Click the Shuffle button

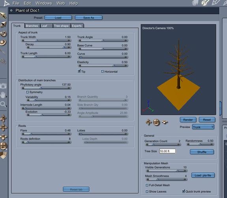(x=202, y=152)
